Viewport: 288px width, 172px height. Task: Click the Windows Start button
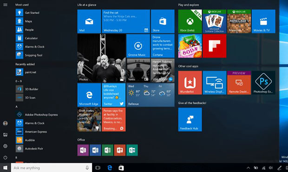(5, 168)
